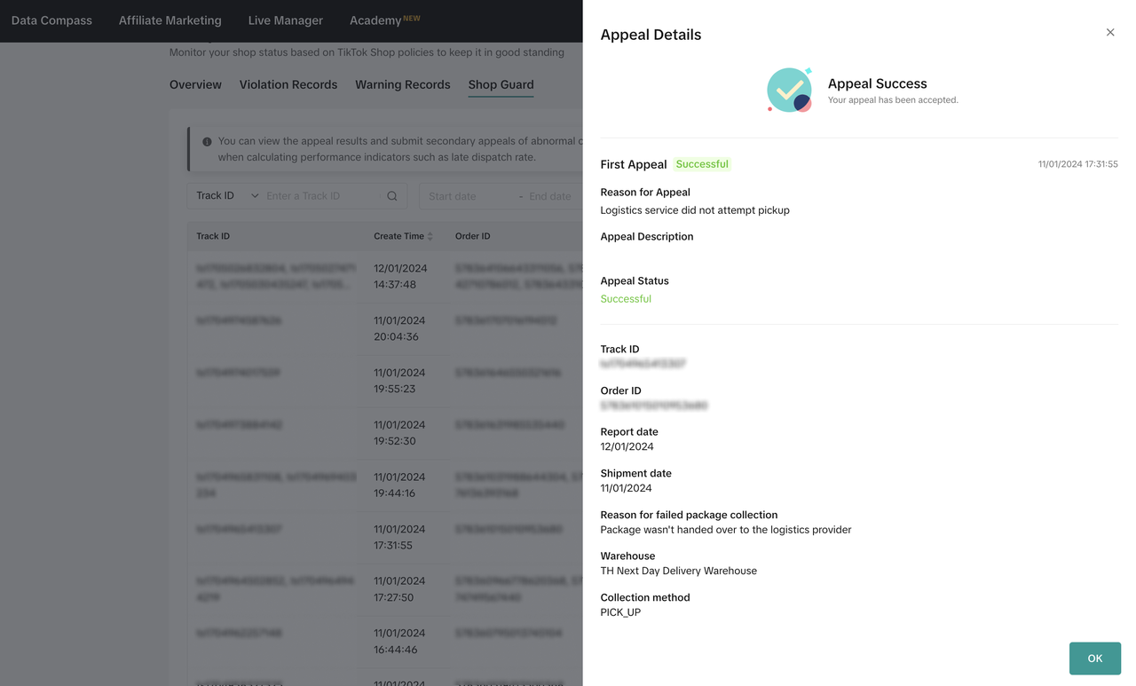The height and width of the screenshot is (686, 1136).
Task: Click the info notice icon
Action: click(x=207, y=141)
